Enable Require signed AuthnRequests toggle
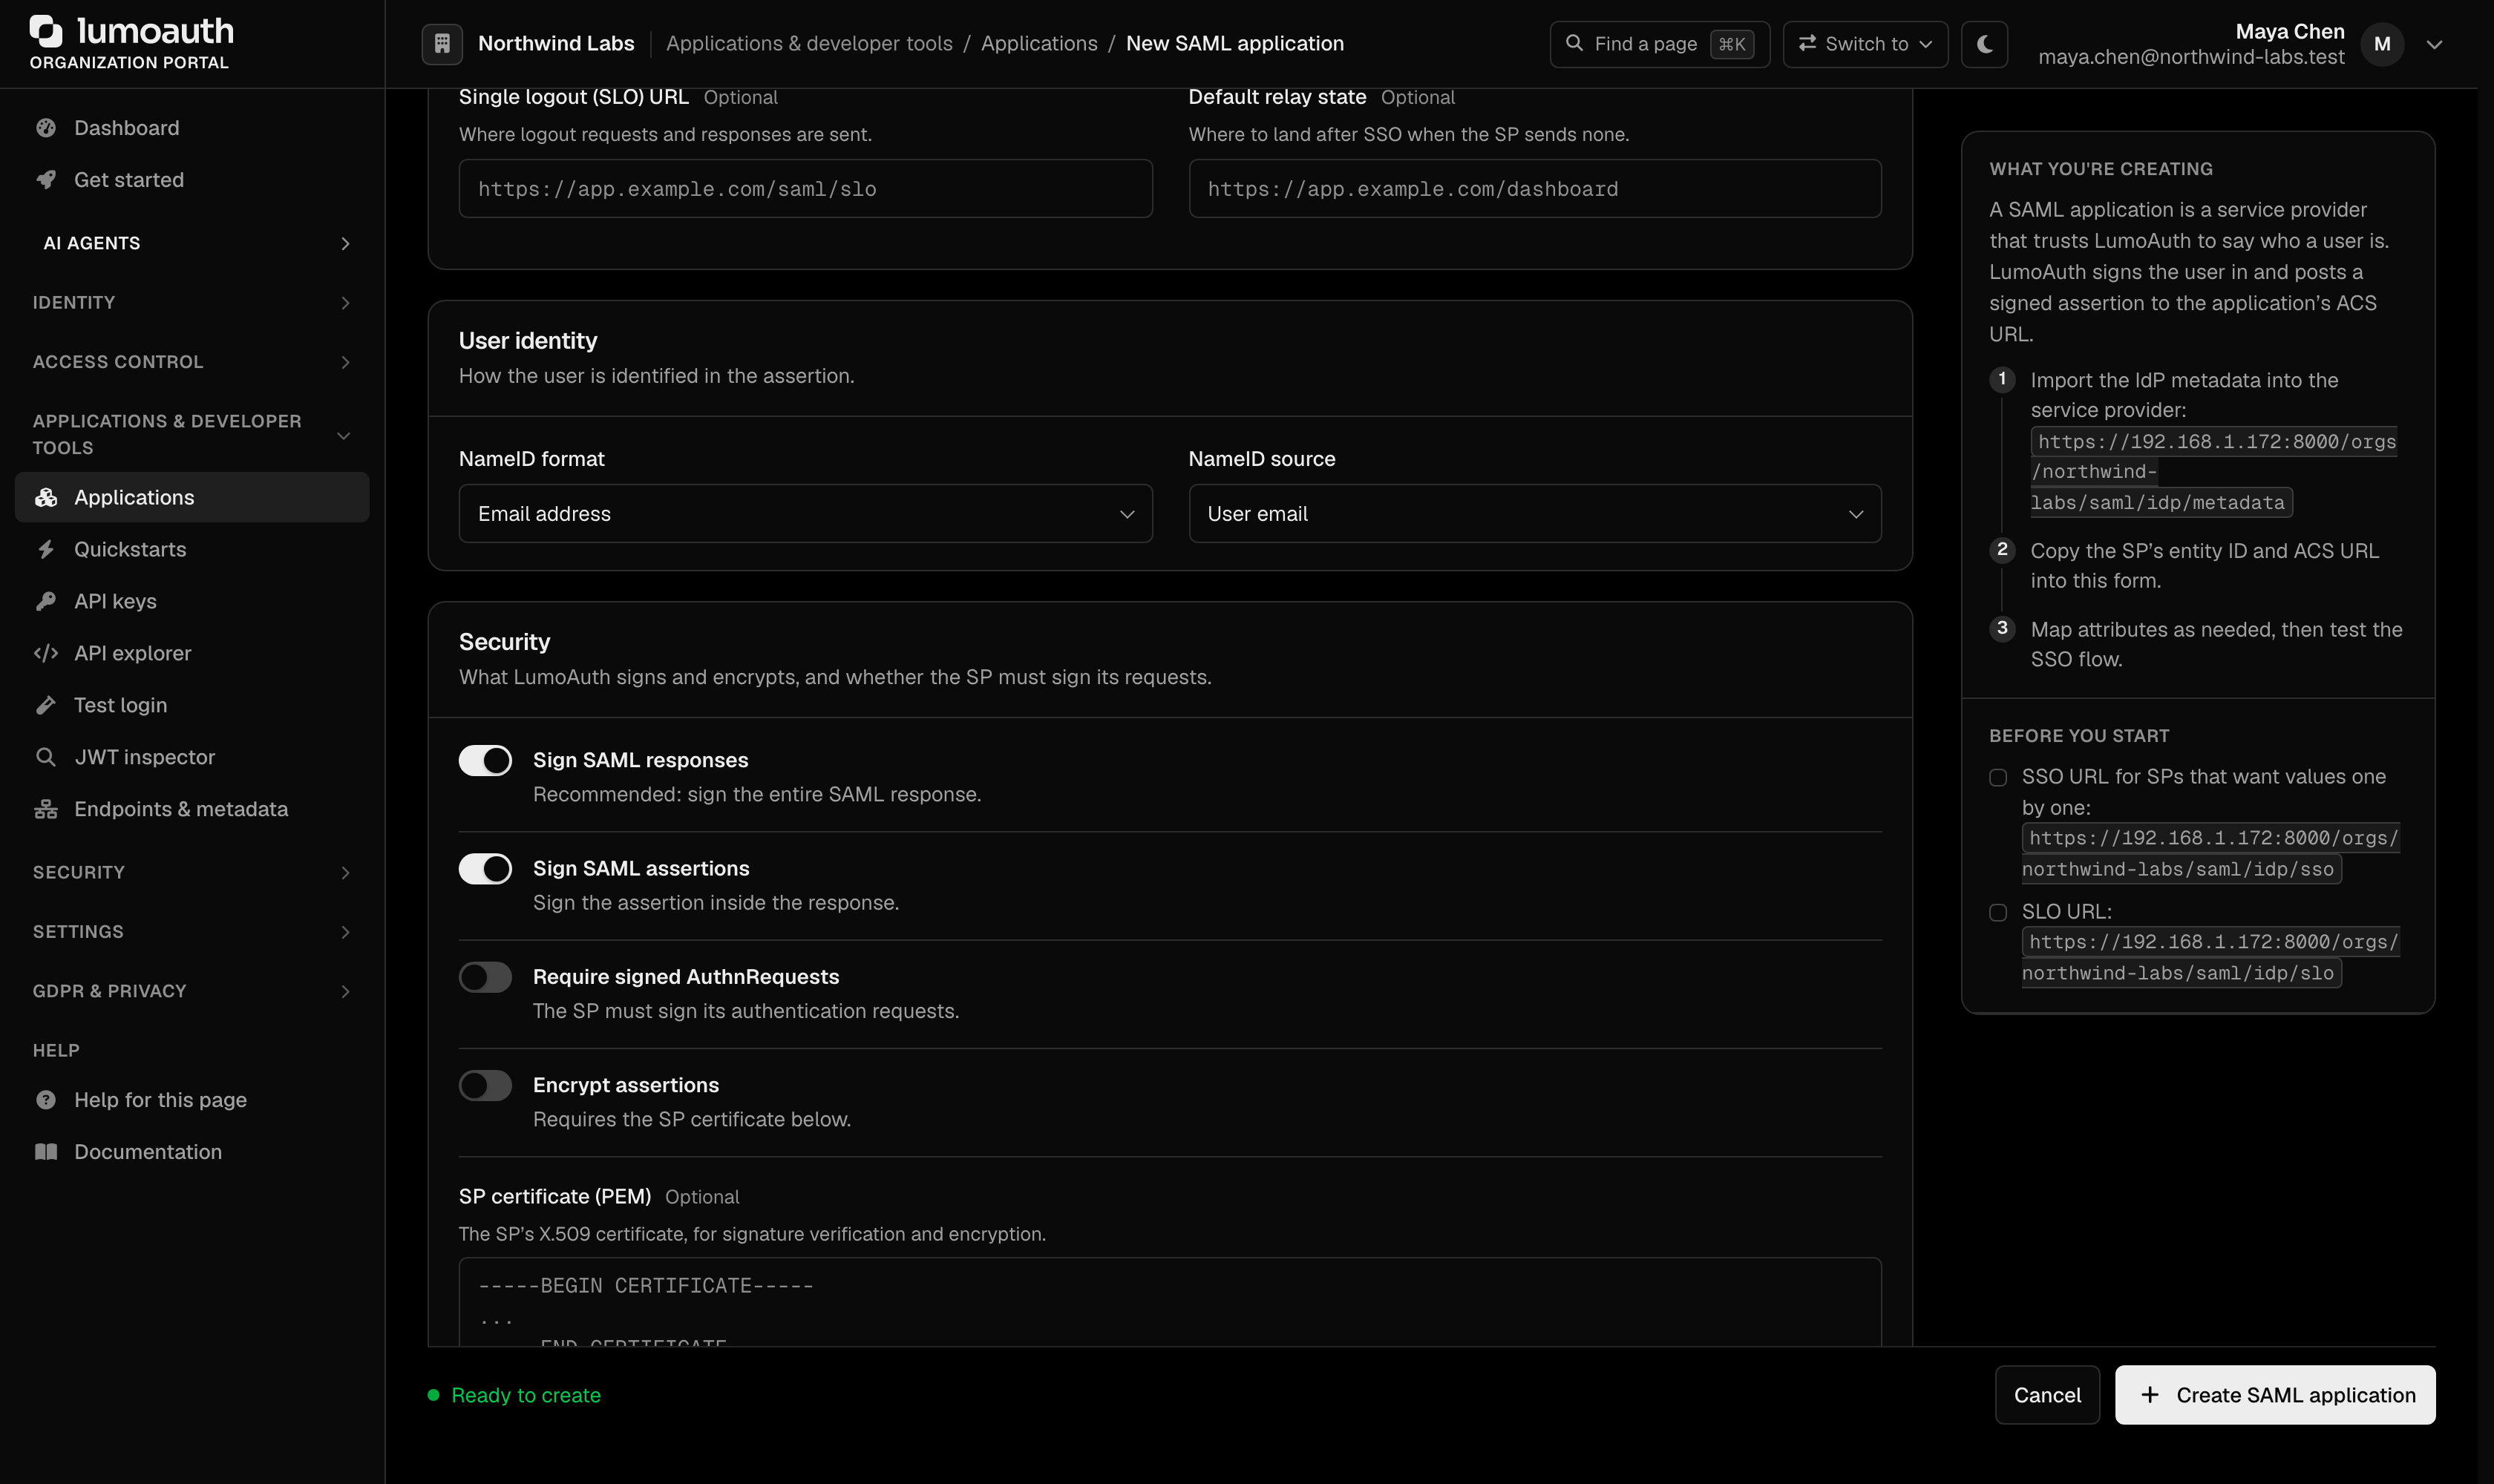The image size is (2494, 1484). (x=485, y=977)
